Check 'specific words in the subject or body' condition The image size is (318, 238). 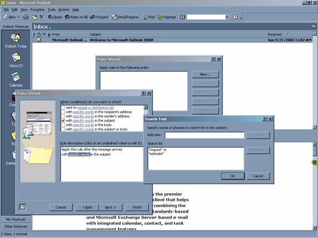[x=63, y=129]
